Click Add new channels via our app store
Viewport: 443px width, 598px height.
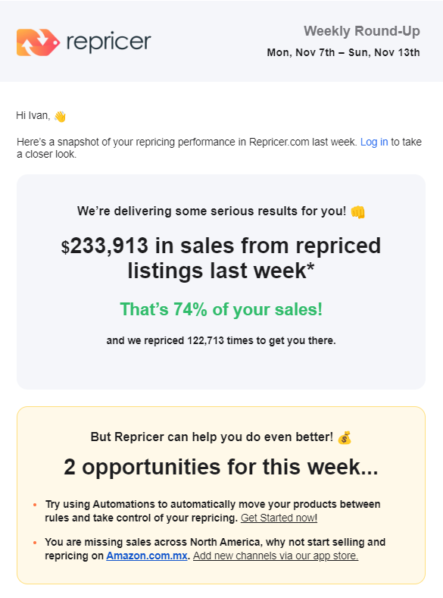[276, 556]
